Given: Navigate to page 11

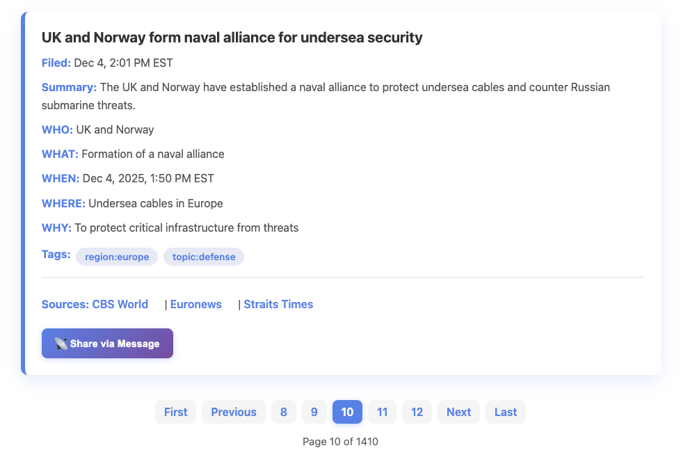Looking at the screenshot, I should (x=382, y=412).
